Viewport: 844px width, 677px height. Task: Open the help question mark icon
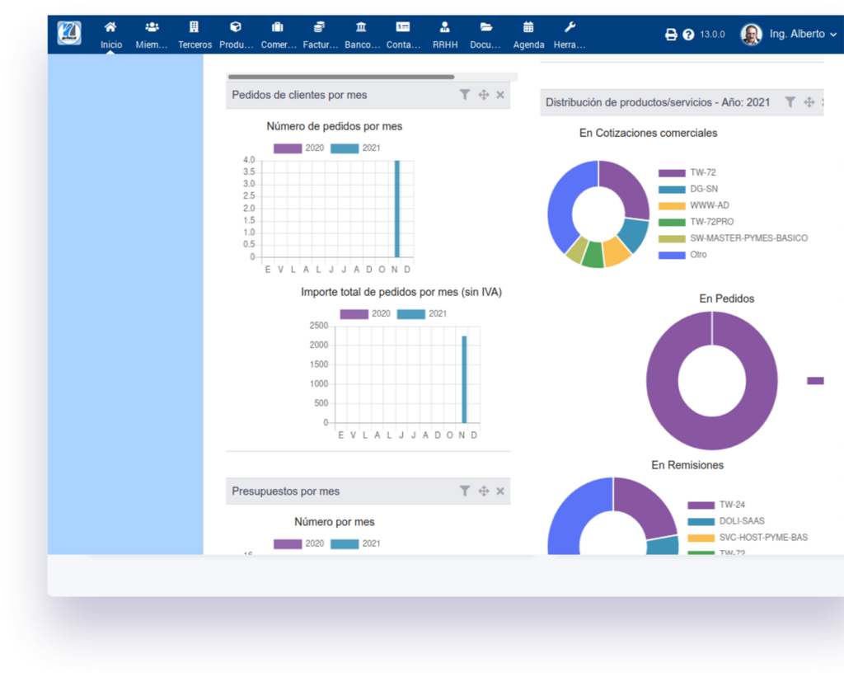coord(688,35)
